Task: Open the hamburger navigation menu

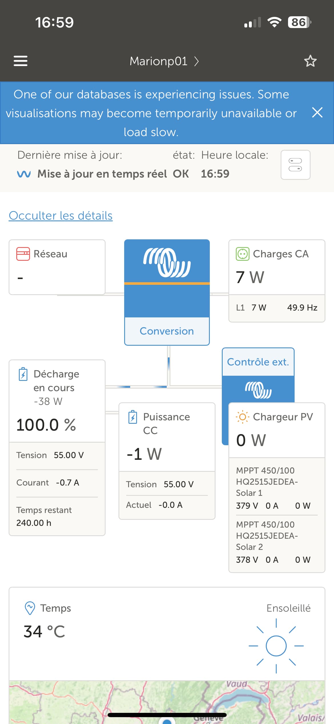Action: tap(21, 61)
